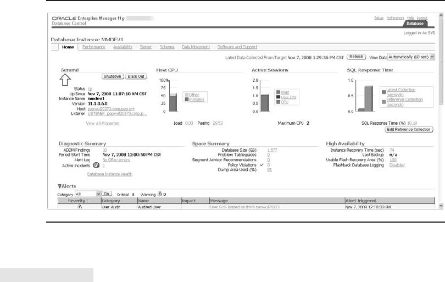Click the Usable Flash Recovery Area value link
This screenshot has height=282, width=445.
[x=393, y=160]
